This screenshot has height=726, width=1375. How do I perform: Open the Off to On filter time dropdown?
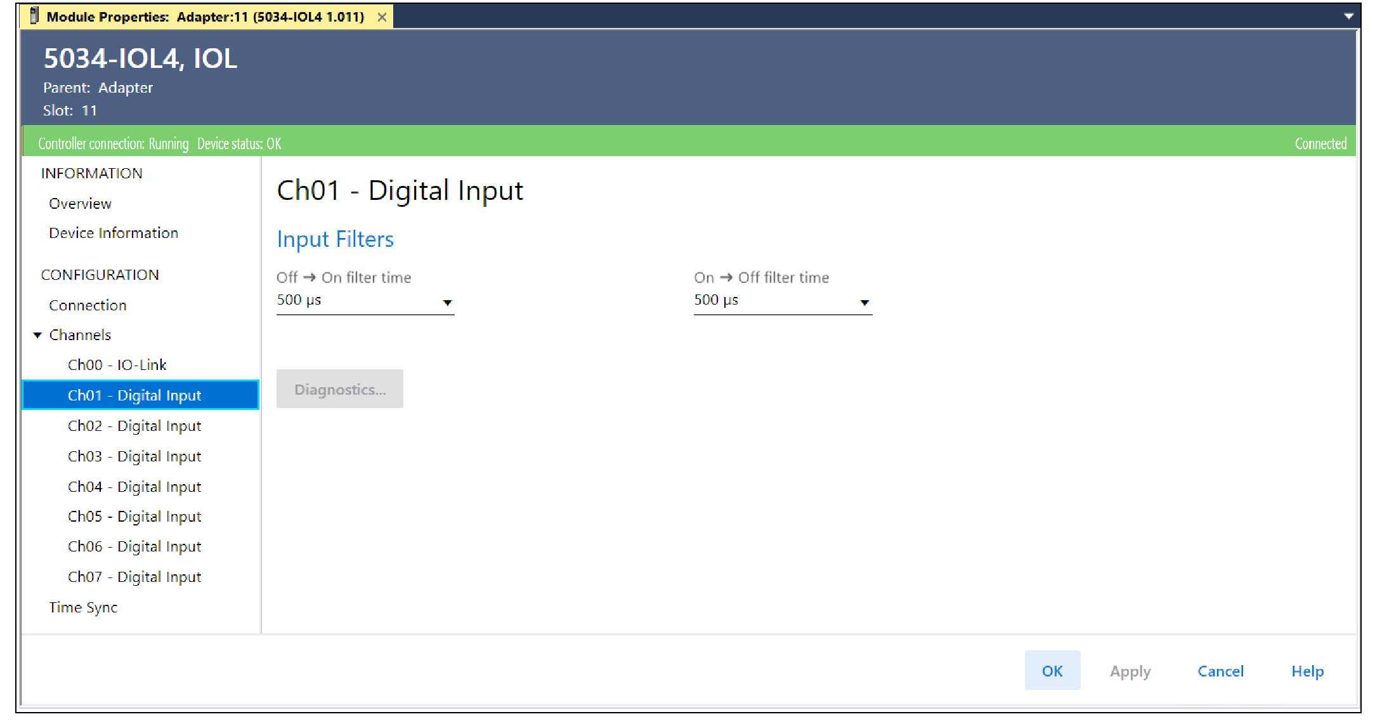click(x=365, y=301)
